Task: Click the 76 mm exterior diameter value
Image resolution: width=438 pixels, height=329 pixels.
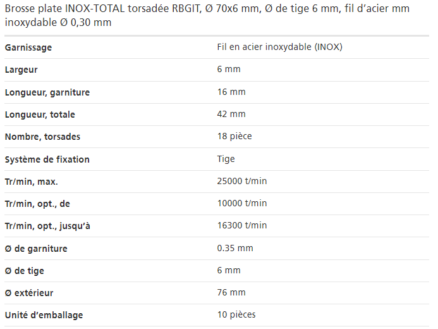Action: pyautogui.click(x=231, y=292)
